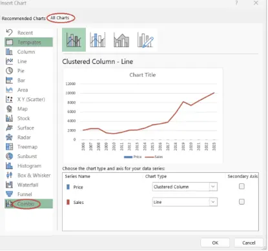Choose the Funnel chart icon
This screenshot has width=268, height=251.
9,194
